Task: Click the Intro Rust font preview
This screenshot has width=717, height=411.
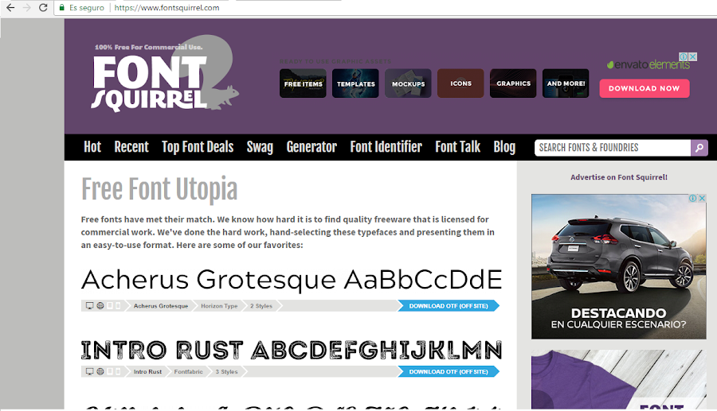Action: [x=292, y=351]
